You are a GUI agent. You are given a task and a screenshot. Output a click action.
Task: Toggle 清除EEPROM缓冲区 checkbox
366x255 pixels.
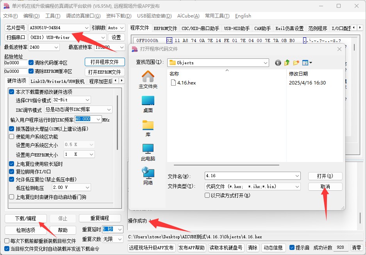(31, 71)
